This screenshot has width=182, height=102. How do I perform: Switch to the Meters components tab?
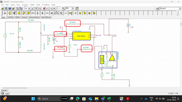(18, 17)
